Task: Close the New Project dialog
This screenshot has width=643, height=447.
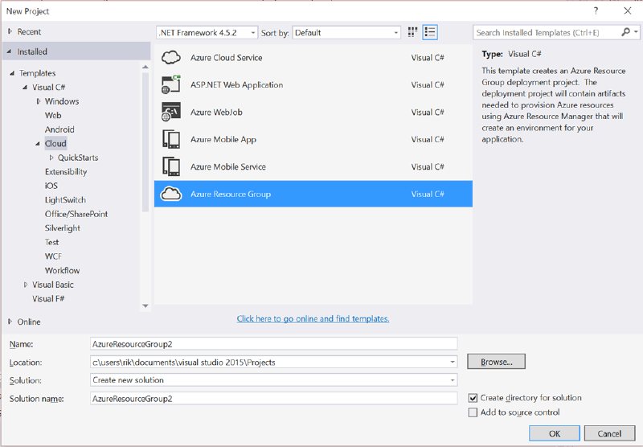Action: (628, 11)
